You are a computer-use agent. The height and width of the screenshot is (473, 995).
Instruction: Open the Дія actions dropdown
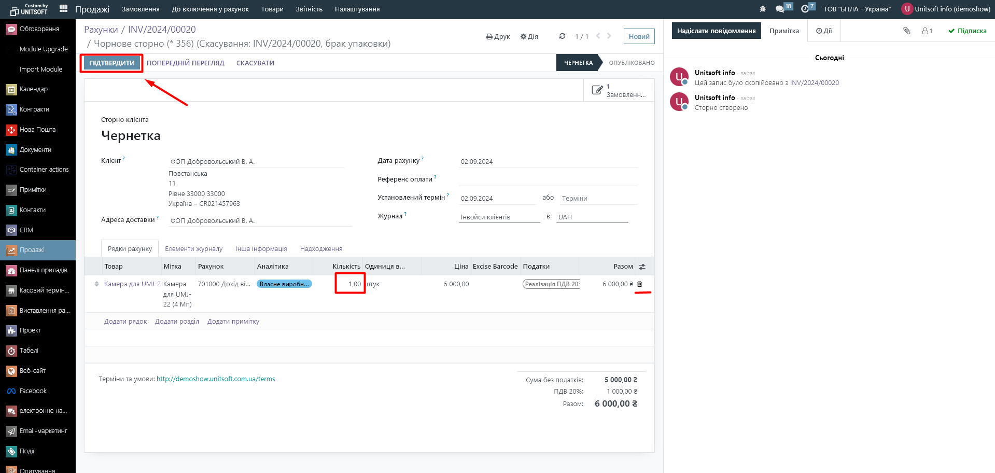529,36
